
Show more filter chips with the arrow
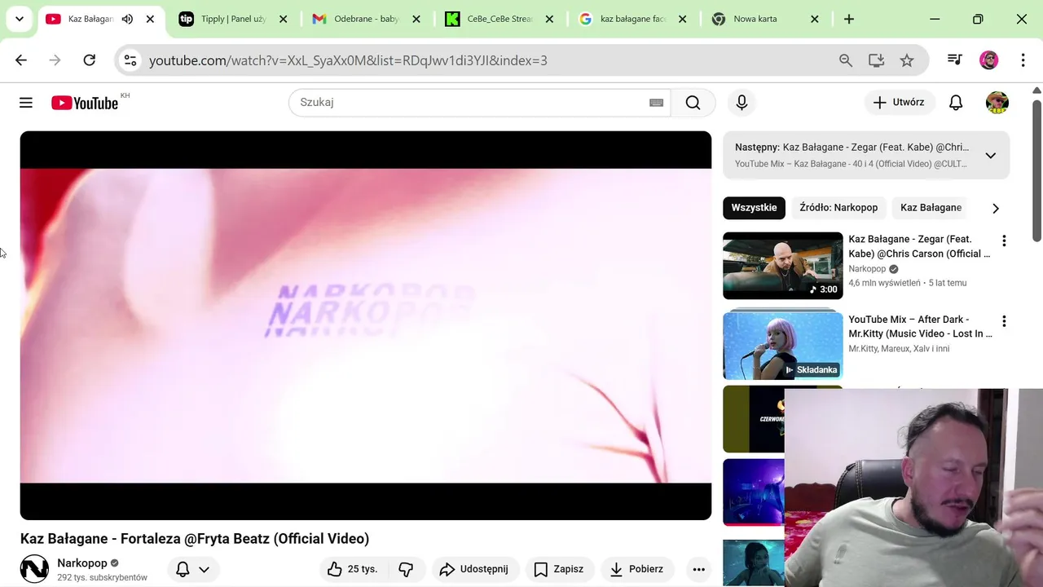(x=995, y=208)
